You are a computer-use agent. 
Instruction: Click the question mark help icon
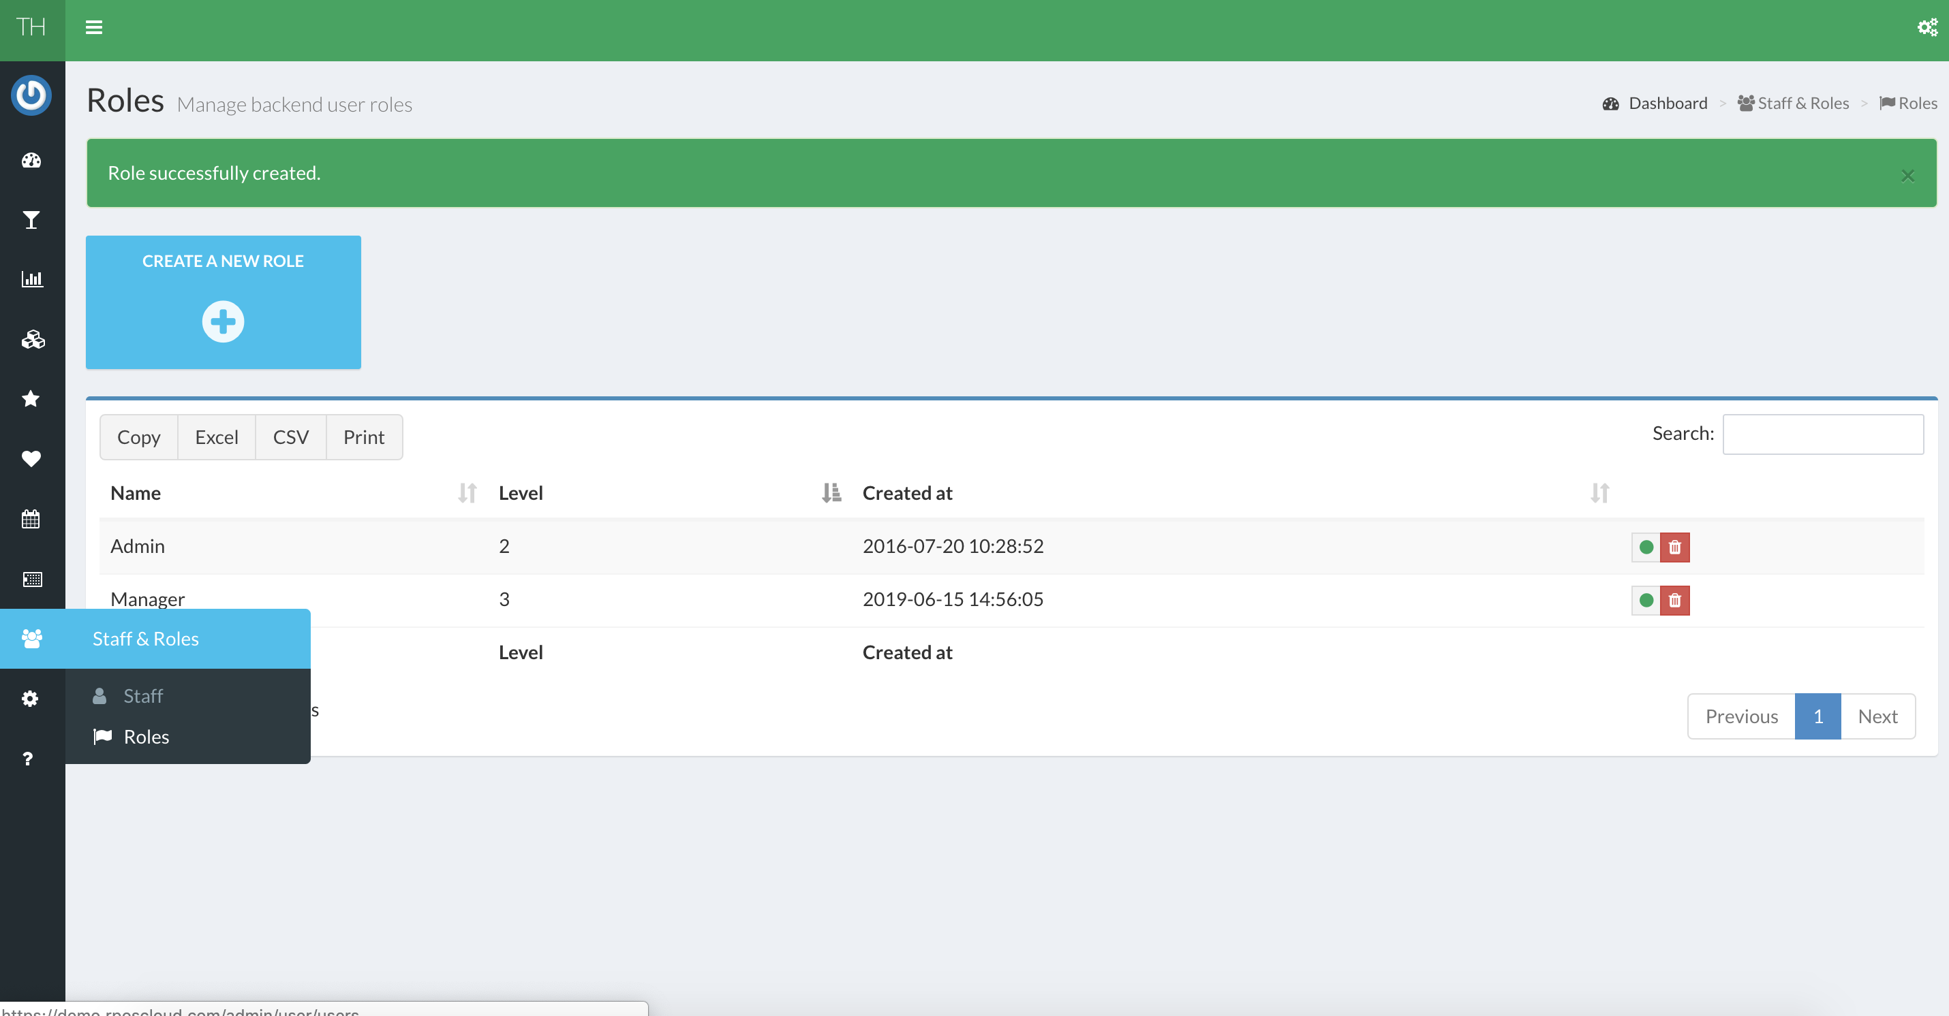28,758
